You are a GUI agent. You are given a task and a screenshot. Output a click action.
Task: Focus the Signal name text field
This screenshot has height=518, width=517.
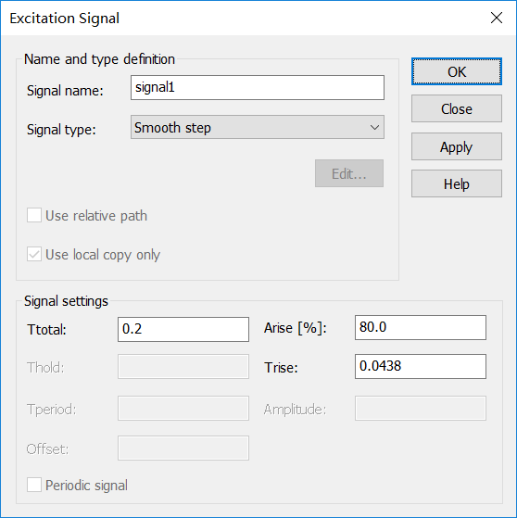[258, 87]
